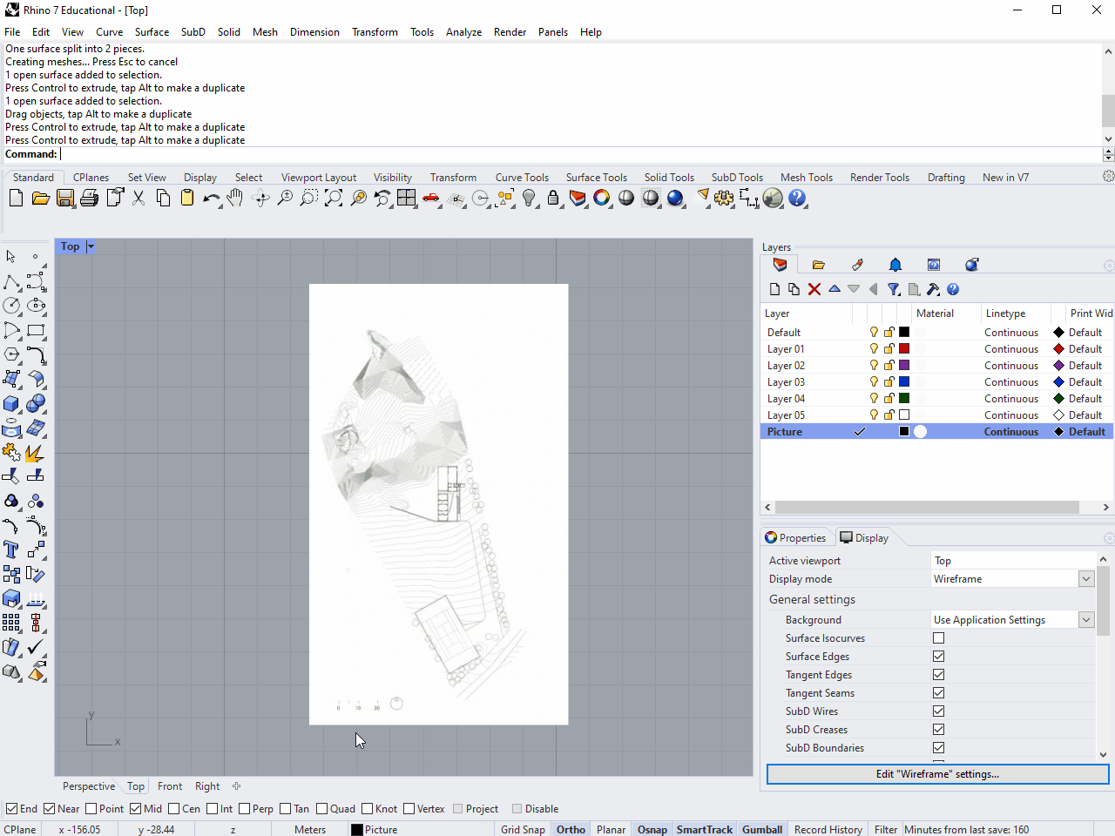Select the Pan hand tool
The height and width of the screenshot is (836, 1115).
(235, 199)
